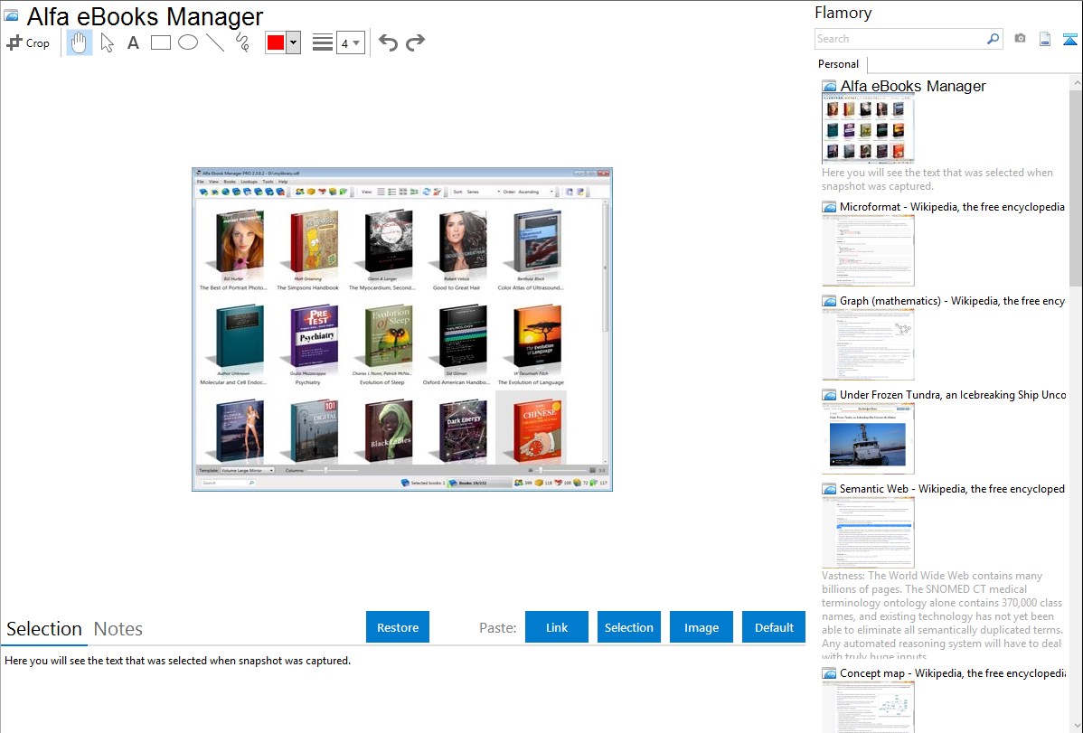This screenshot has width=1083, height=733.
Task: Select the Concept map snapshot thumbnail
Action: click(868, 708)
